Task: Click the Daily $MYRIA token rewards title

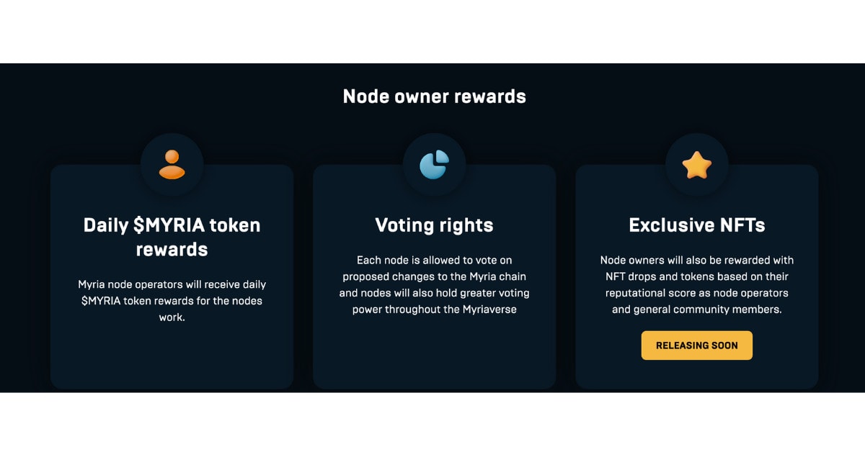Action: [172, 237]
